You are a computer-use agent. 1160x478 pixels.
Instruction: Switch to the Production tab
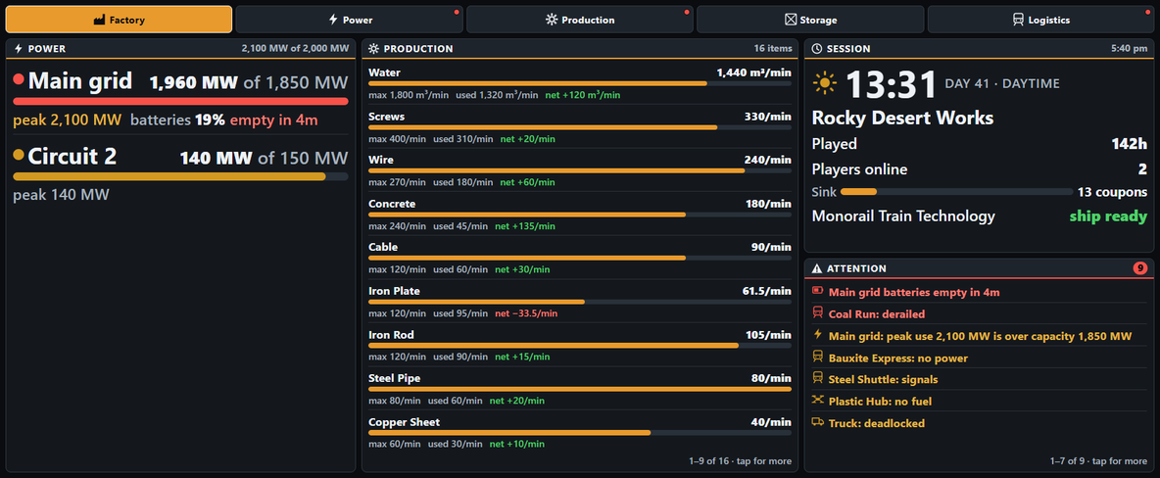click(580, 20)
